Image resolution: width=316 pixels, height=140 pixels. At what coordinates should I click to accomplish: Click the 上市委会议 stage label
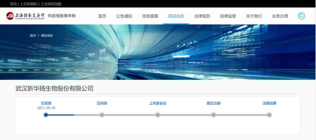point(158,103)
